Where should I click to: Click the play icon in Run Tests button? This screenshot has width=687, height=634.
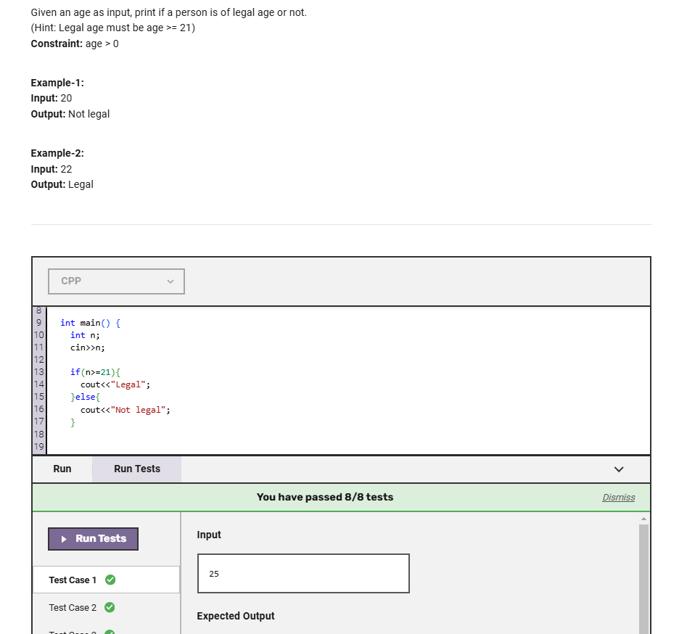64,539
